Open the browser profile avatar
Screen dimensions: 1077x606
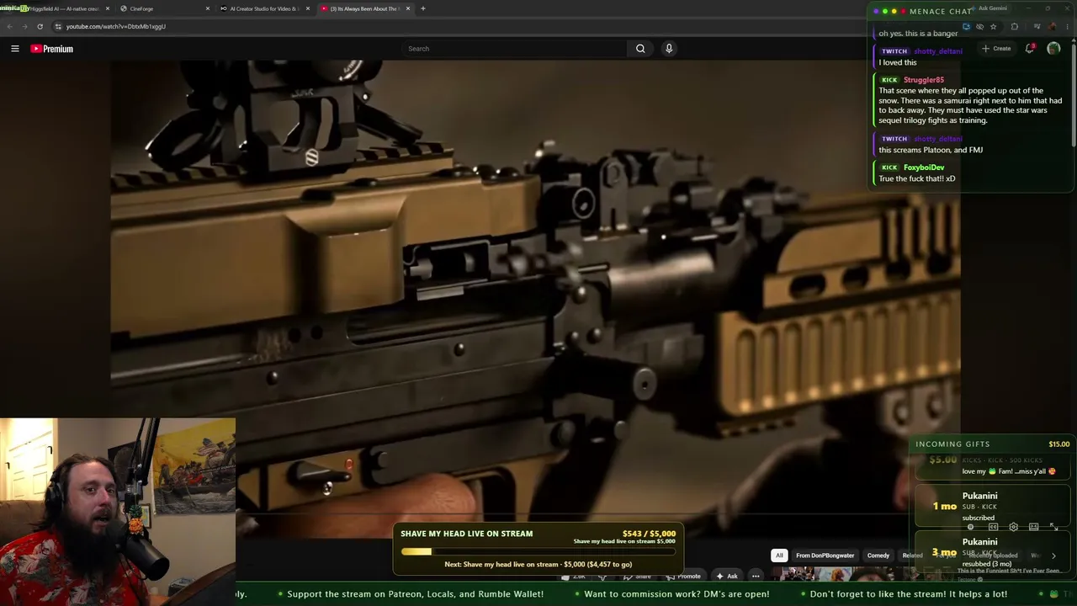[x=1053, y=26]
